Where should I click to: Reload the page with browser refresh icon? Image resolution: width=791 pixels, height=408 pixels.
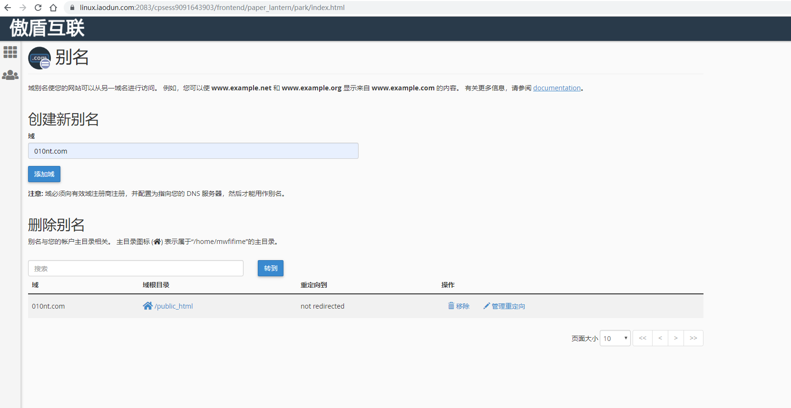point(38,8)
